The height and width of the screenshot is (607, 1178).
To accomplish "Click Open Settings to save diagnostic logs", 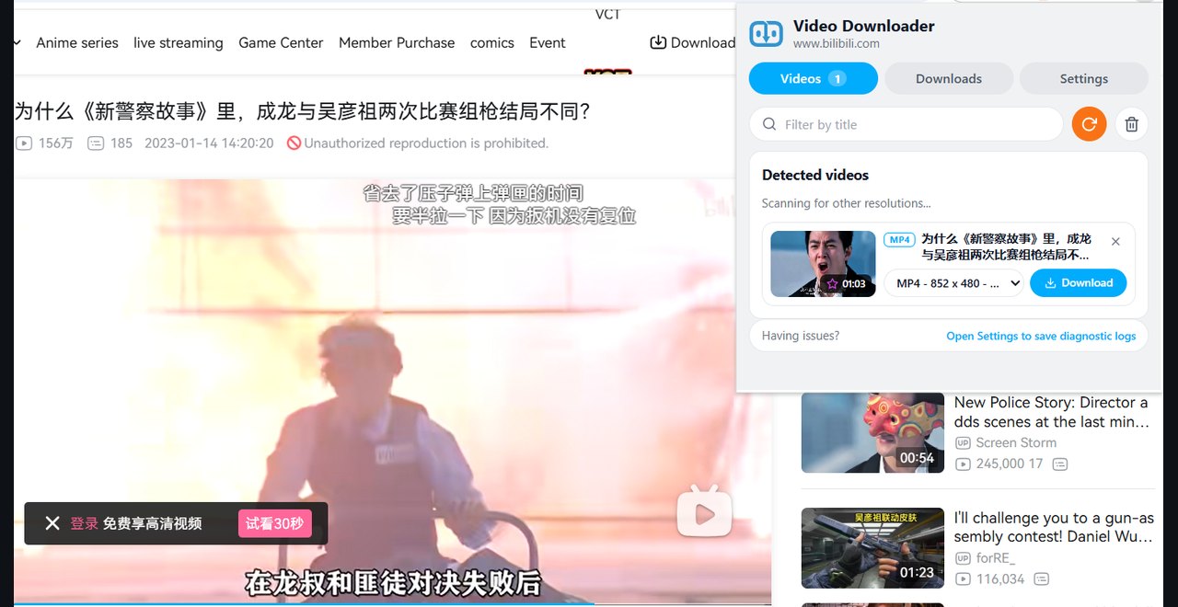I will click(1041, 336).
